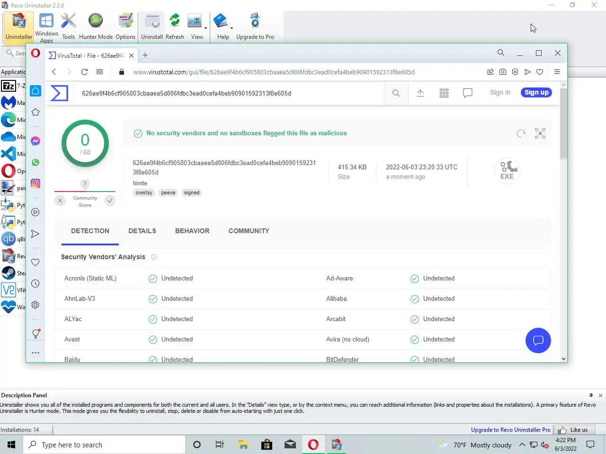Screen dimensions: 606x454
Task: Vote malicious with community X button
Action: tap(60, 201)
